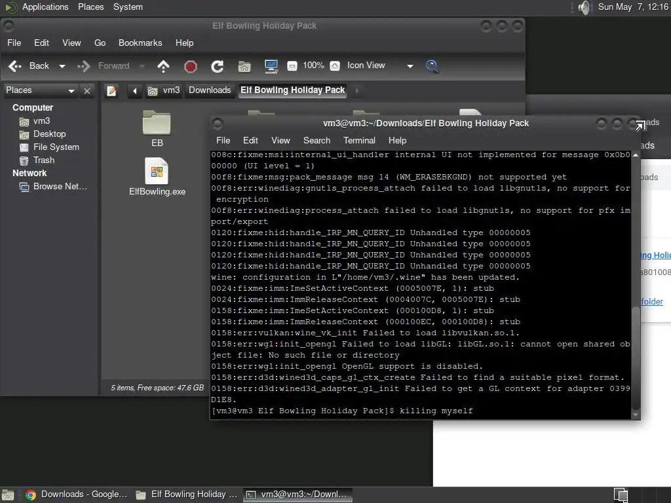This screenshot has height=503, width=671.
Task: Open the Computer toolbar icon
Action: [271, 66]
